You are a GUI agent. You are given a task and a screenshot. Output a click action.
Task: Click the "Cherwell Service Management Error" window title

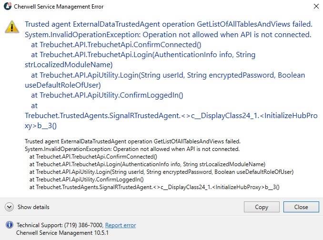click(x=59, y=7)
